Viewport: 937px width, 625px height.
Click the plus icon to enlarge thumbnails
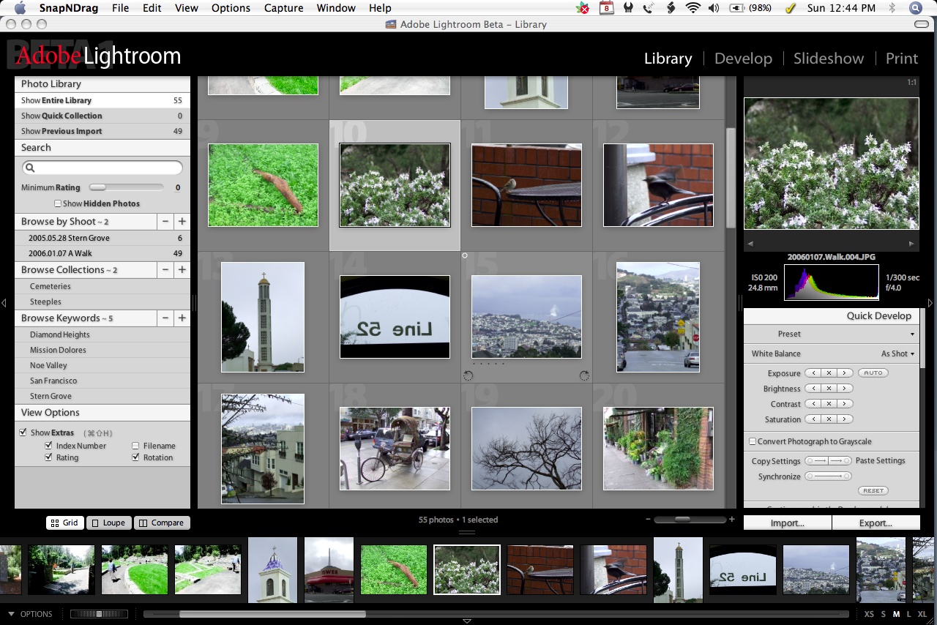coord(731,520)
